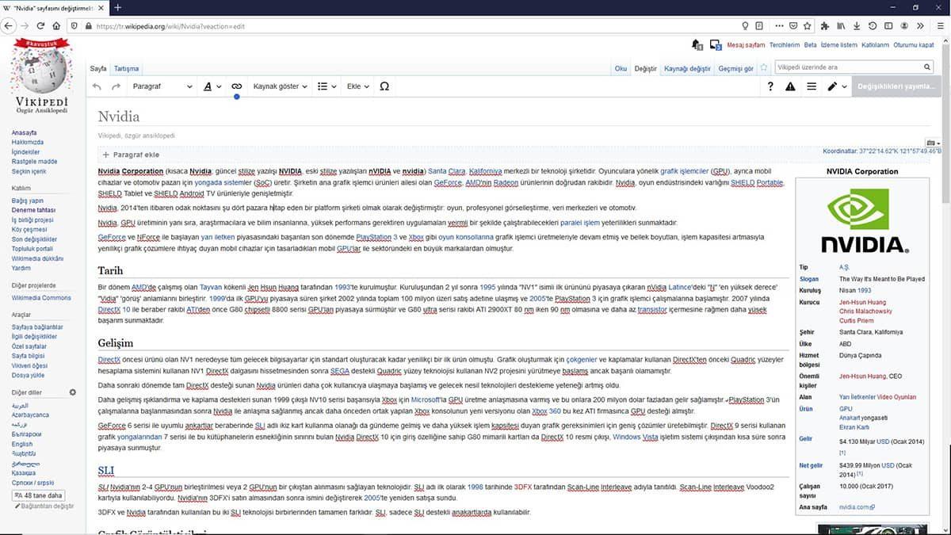Open the bullet list icon
This screenshot has height=535, width=951.
pos(320,86)
